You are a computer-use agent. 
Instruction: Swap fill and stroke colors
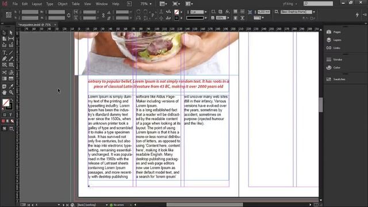(x=11, y=100)
